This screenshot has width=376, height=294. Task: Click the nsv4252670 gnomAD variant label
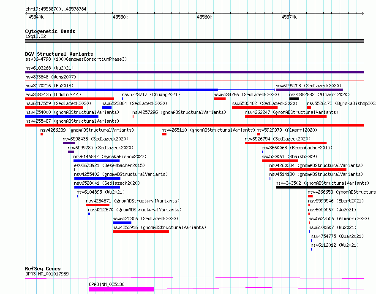coord(135,210)
